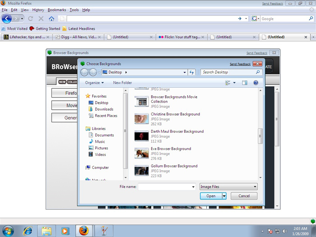Open Documents library in the navigation pane
The image size is (316, 237).
(101, 135)
